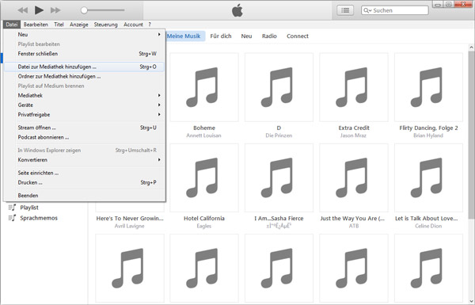Click the Suchen search field
Viewport: 475px width, 305px height.
click(395, 10)
